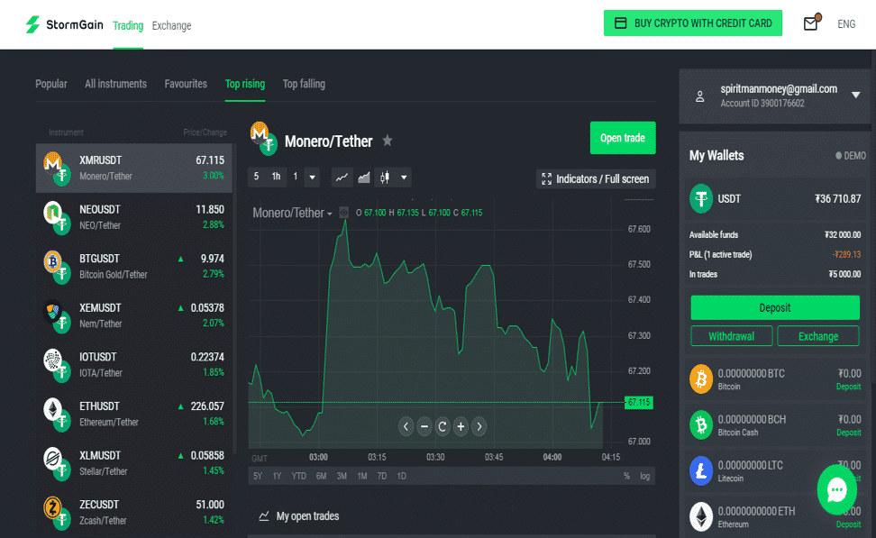Set chart range to YTD
This screenshot has height=538, width=876.
pyautogui.click(x=299, y=476)
